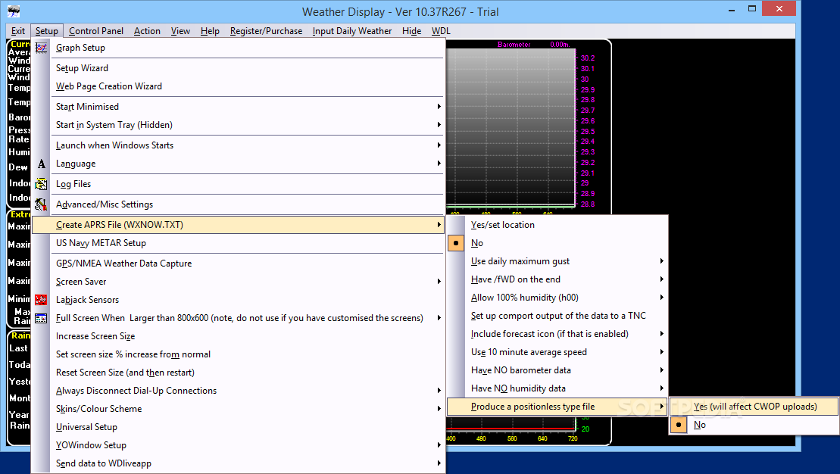Image resolution: width=840 pixels, height=474 pixels.
Task: Click the Log Files notepad icon
Action: pyautogui.click(x=41, y=184)
